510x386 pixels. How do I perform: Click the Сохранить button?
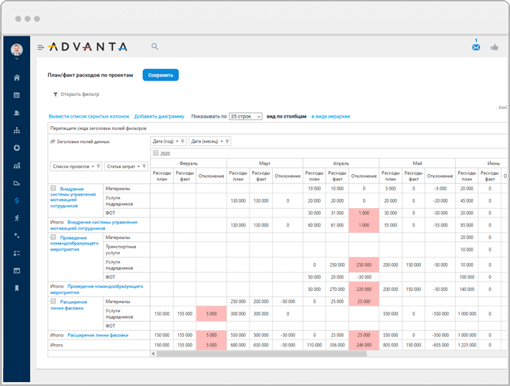(161, 75)
